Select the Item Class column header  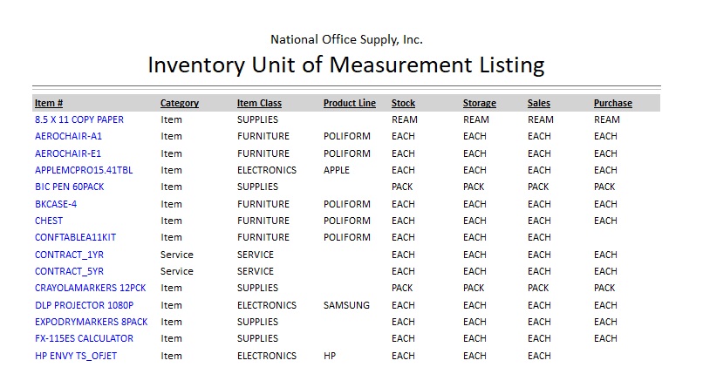coord(260,103)
